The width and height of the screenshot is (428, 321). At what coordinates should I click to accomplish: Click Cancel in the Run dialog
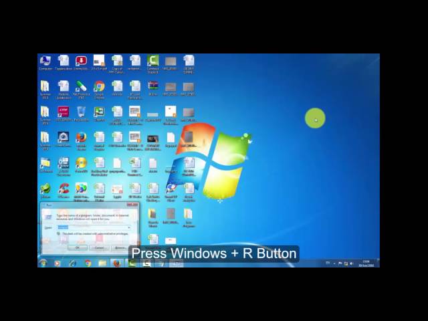pos(99,247)
